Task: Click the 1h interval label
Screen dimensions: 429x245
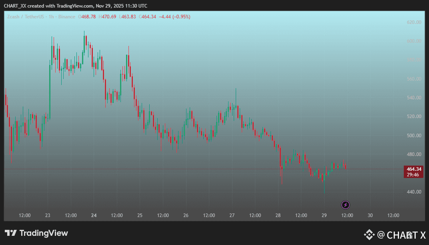Action: (51, 17)
